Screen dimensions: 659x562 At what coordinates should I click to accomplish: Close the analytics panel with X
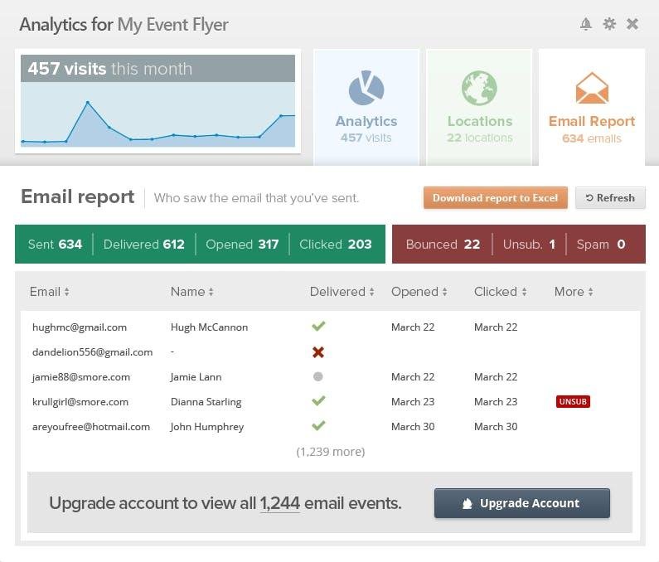pos(632,24)
